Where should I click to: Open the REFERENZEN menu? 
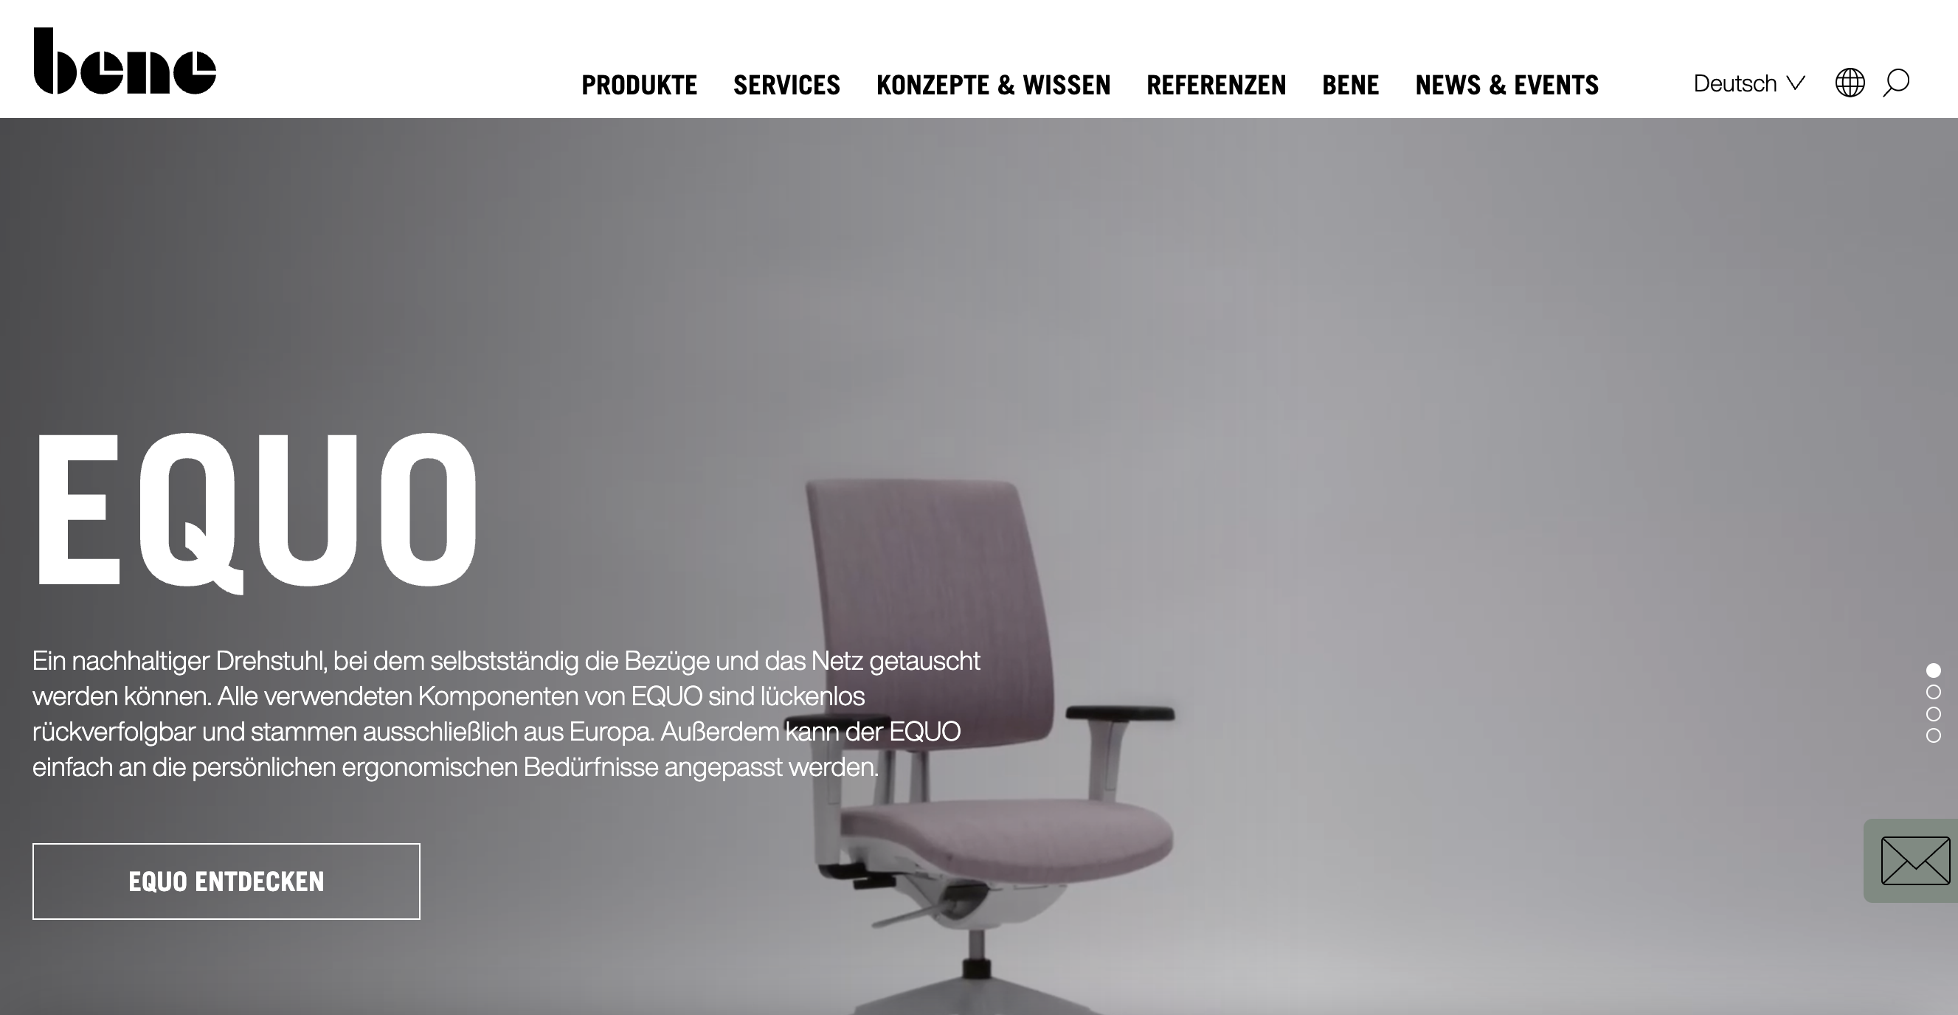[x=1216, y=85]
